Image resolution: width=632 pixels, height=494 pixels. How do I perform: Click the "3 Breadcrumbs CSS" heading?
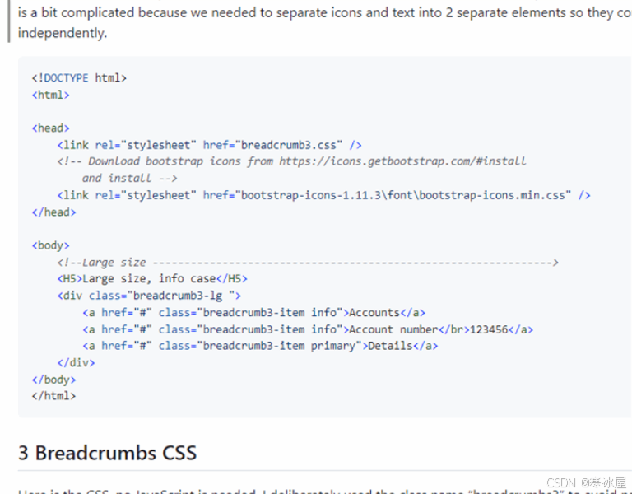click(x=107, y=453)
